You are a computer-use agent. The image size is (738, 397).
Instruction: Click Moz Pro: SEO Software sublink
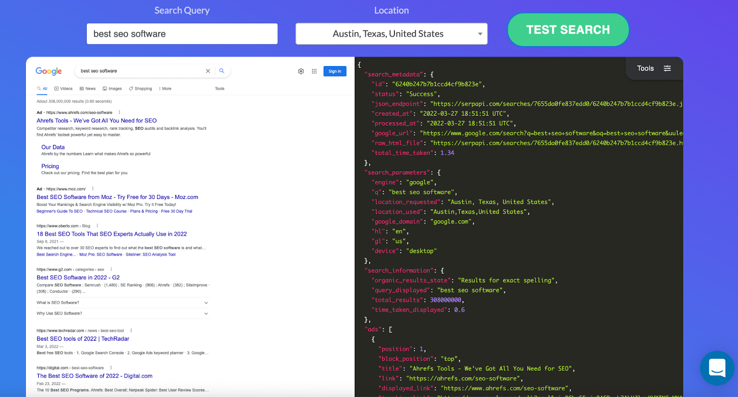(x=101, y=254)
